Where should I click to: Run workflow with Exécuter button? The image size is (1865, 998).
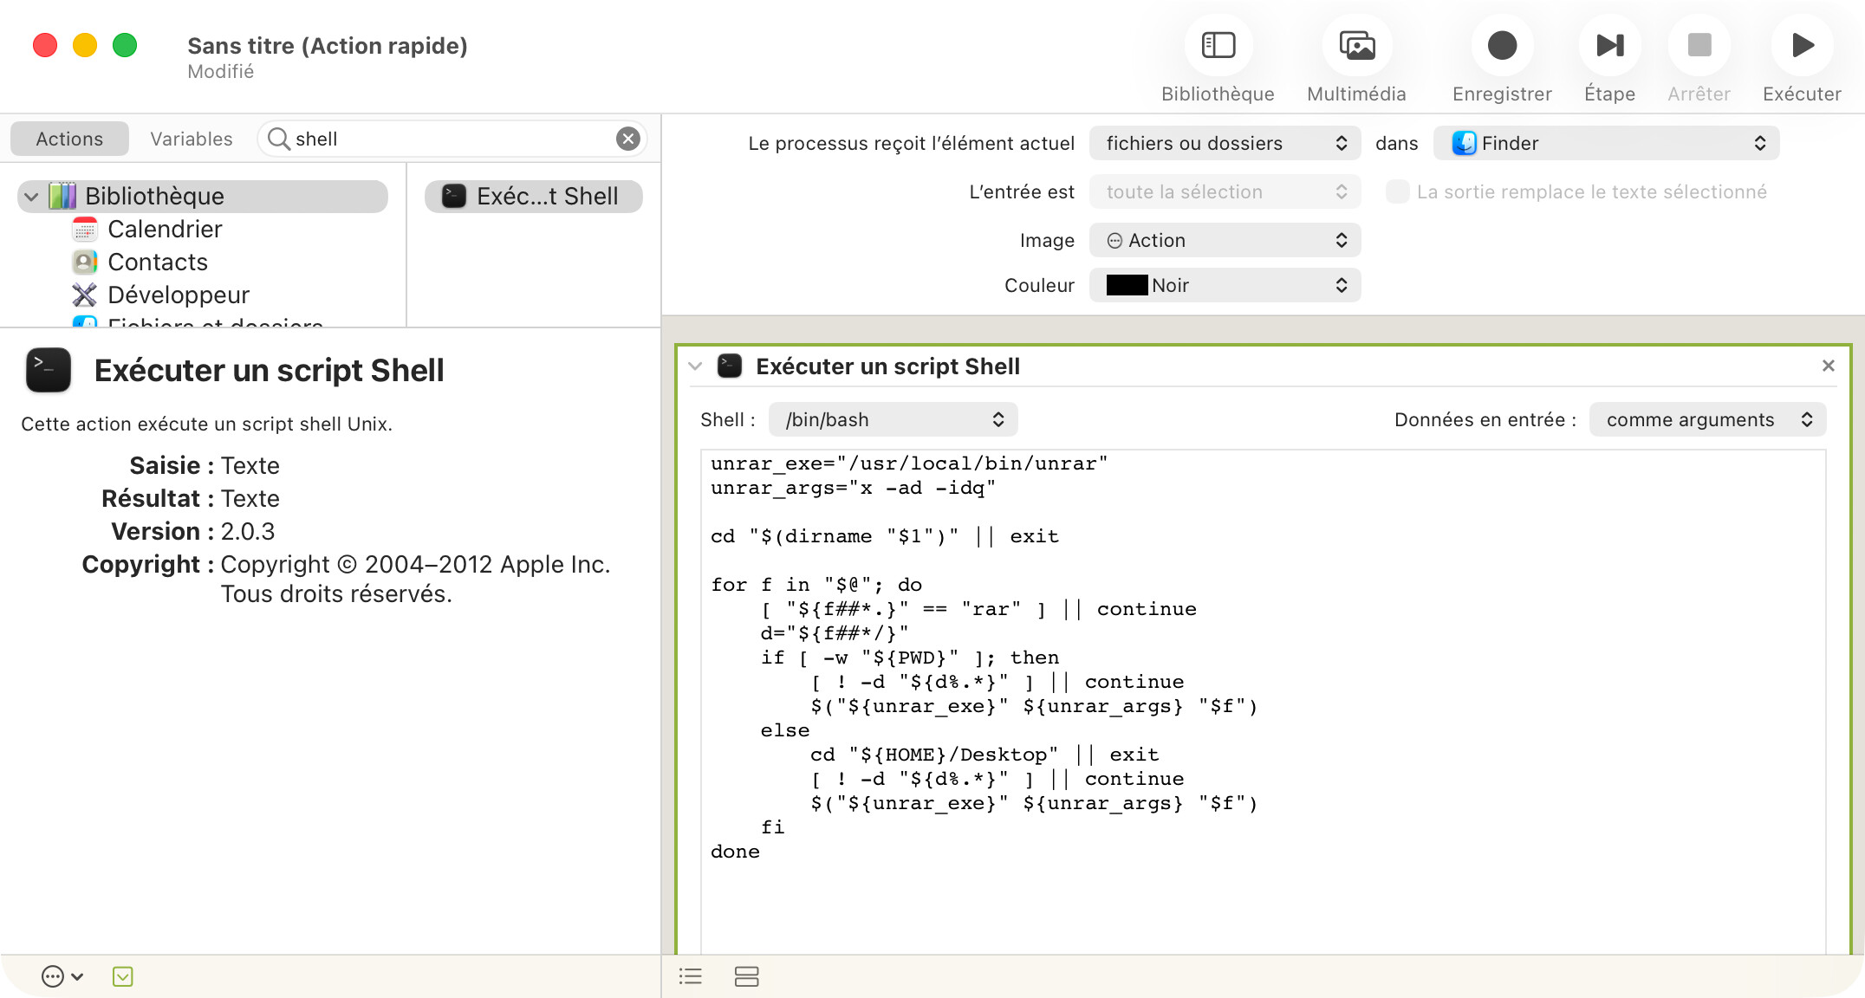point(1802,46)
